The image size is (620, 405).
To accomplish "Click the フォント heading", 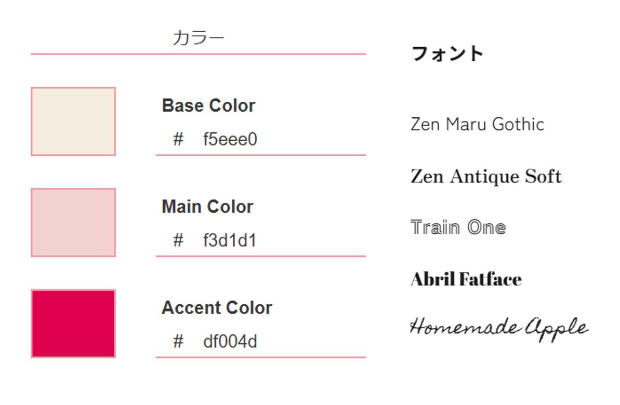I will tap(447, 53).
